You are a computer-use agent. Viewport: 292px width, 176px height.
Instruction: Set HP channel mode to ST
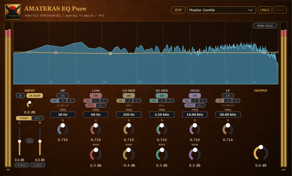click(55, 101)
